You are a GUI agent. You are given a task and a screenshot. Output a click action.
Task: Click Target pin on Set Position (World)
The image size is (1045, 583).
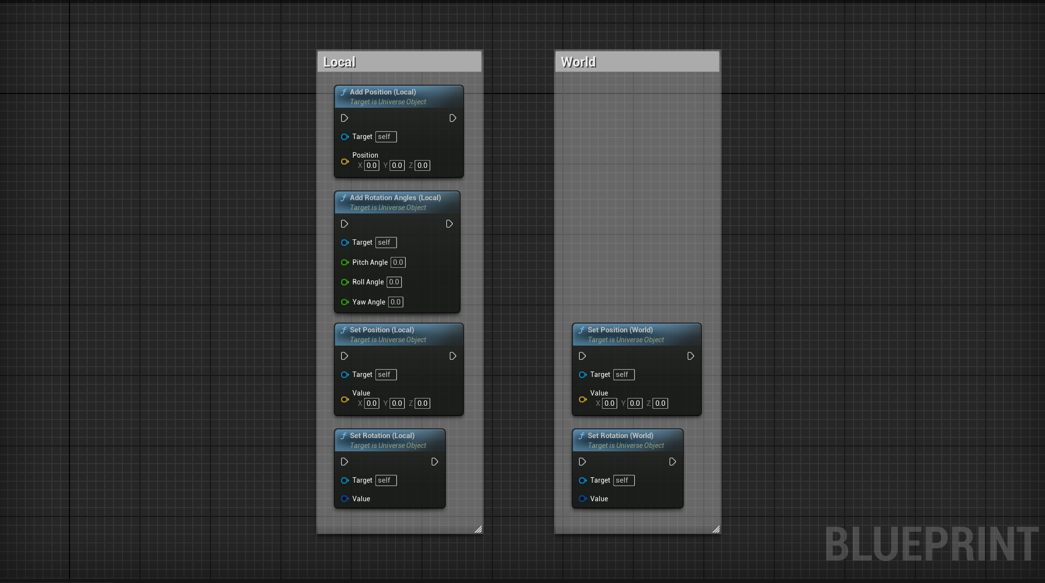582,374
